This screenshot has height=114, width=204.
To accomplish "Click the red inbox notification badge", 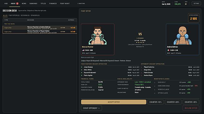I will tap(17, 3).
